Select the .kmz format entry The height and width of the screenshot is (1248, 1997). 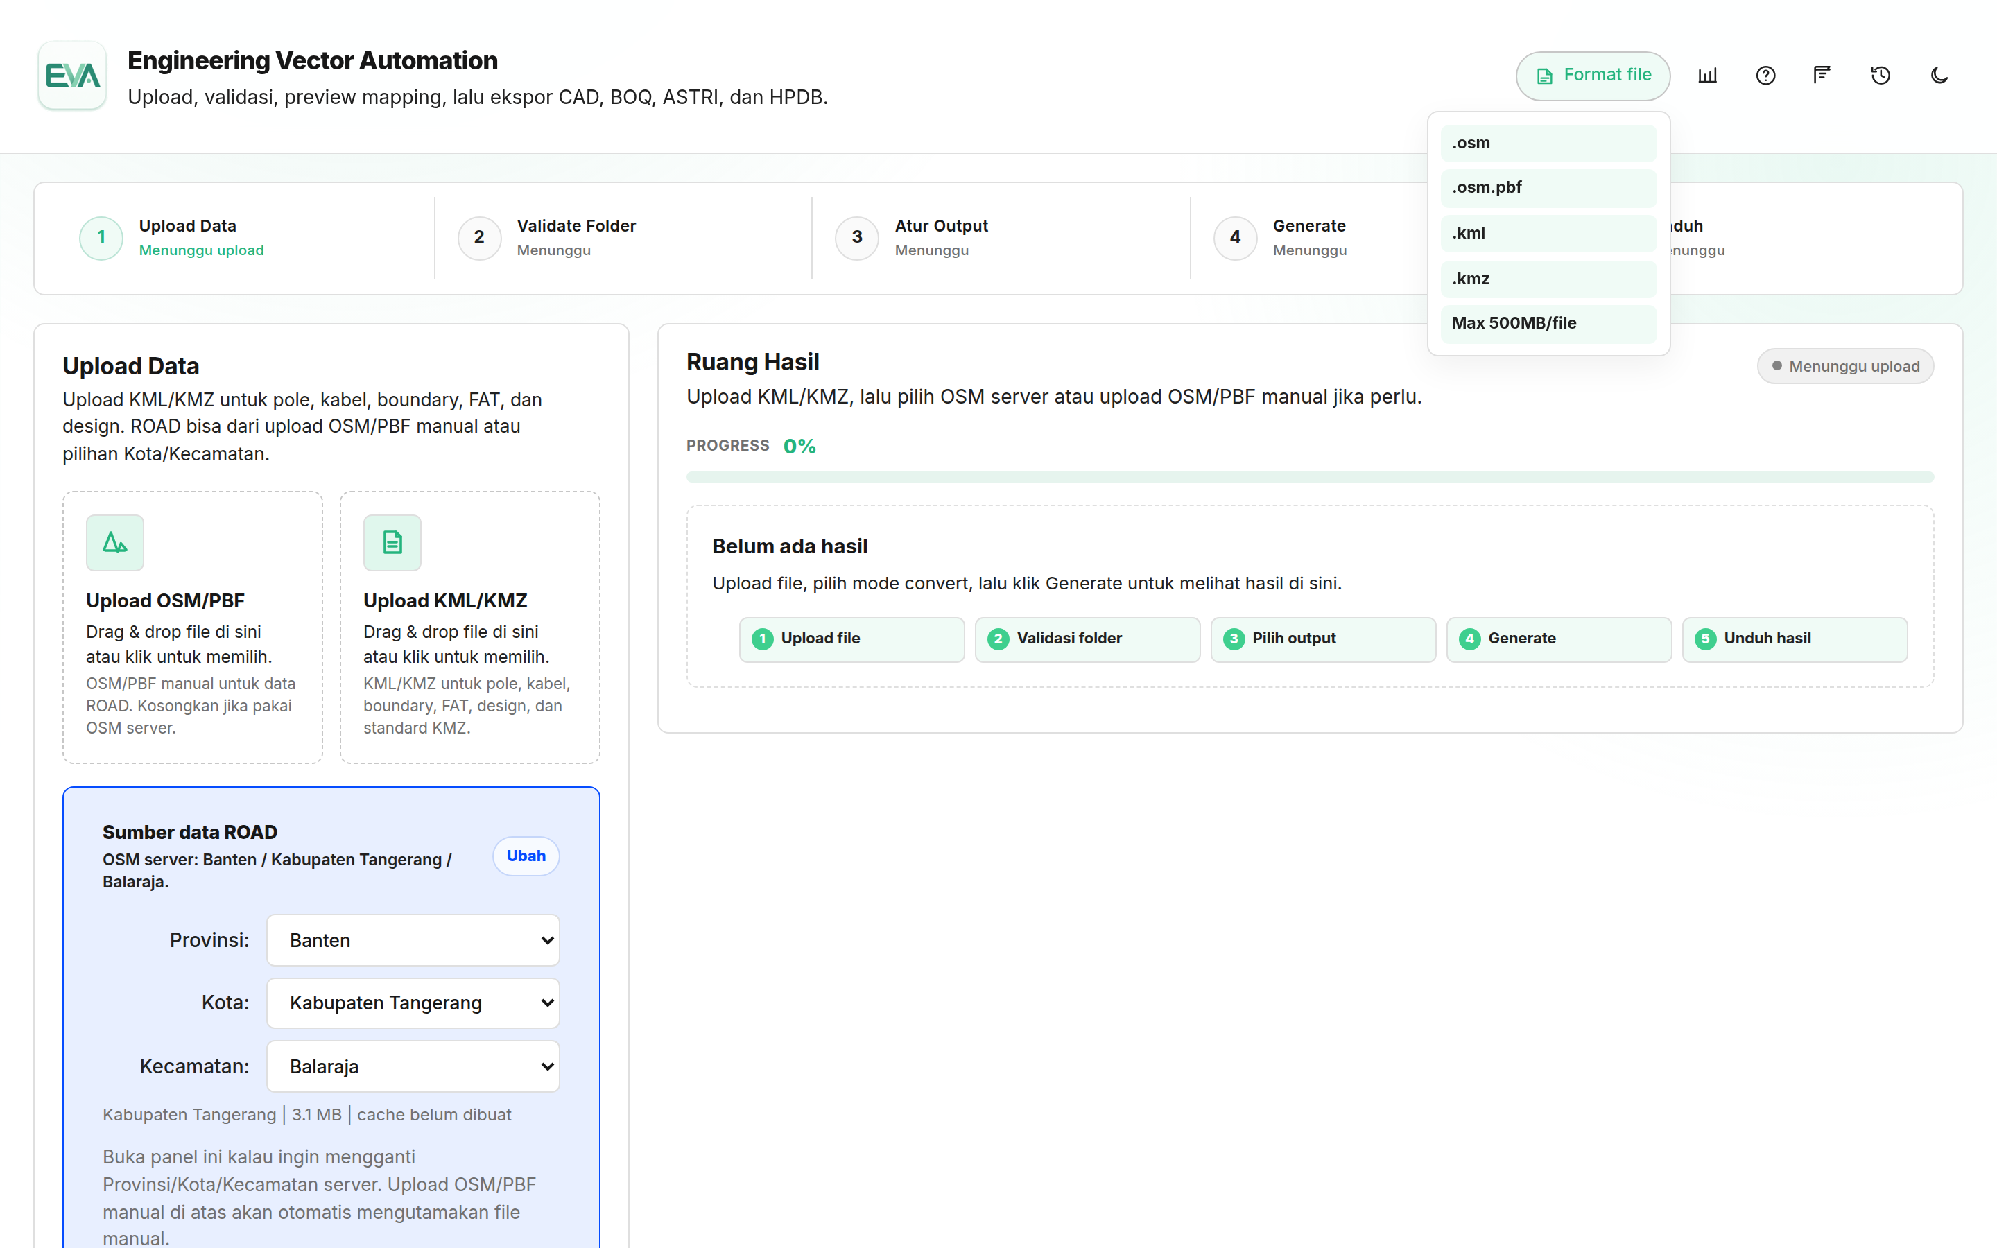tap(1548, 279)
